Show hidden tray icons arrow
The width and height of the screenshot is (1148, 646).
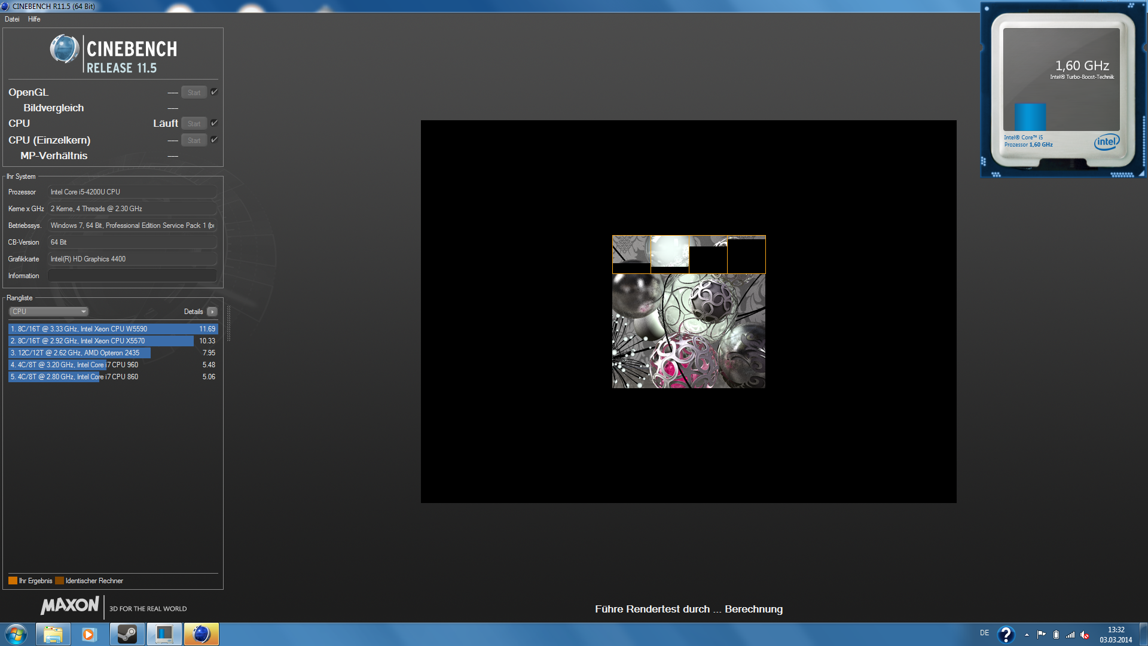tap(1027, 635)
